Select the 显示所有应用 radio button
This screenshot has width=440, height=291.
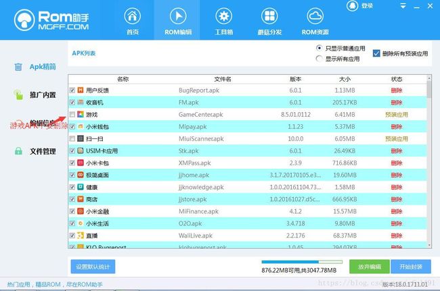pyautogui.click(x=319, y=59)
